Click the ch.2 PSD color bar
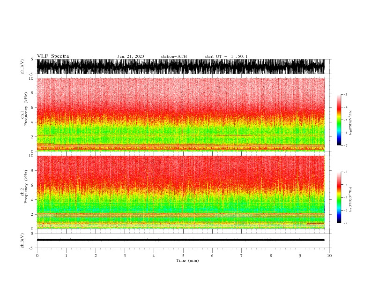 click(x=339, y=197)
